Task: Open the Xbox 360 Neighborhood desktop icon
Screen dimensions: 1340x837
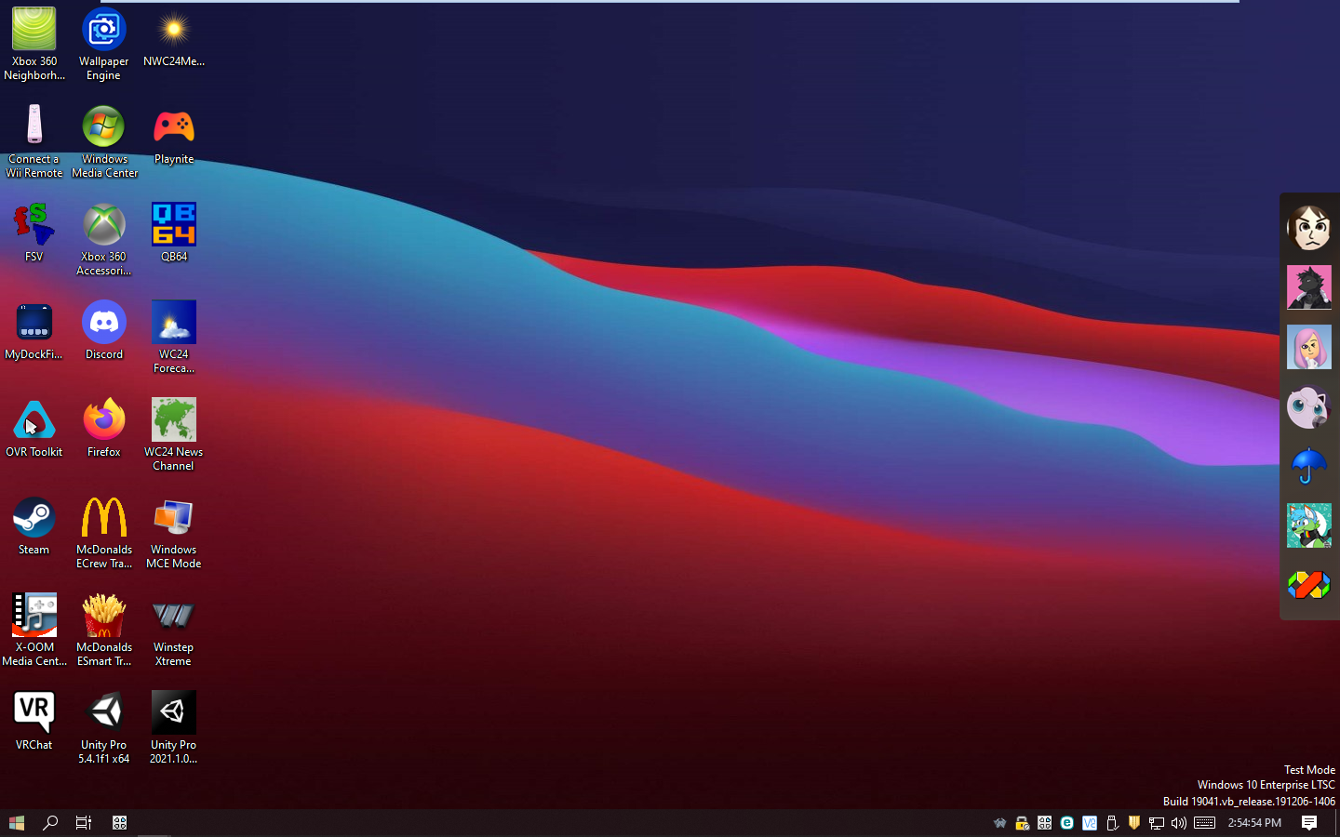Action: [x=34, y=44]
